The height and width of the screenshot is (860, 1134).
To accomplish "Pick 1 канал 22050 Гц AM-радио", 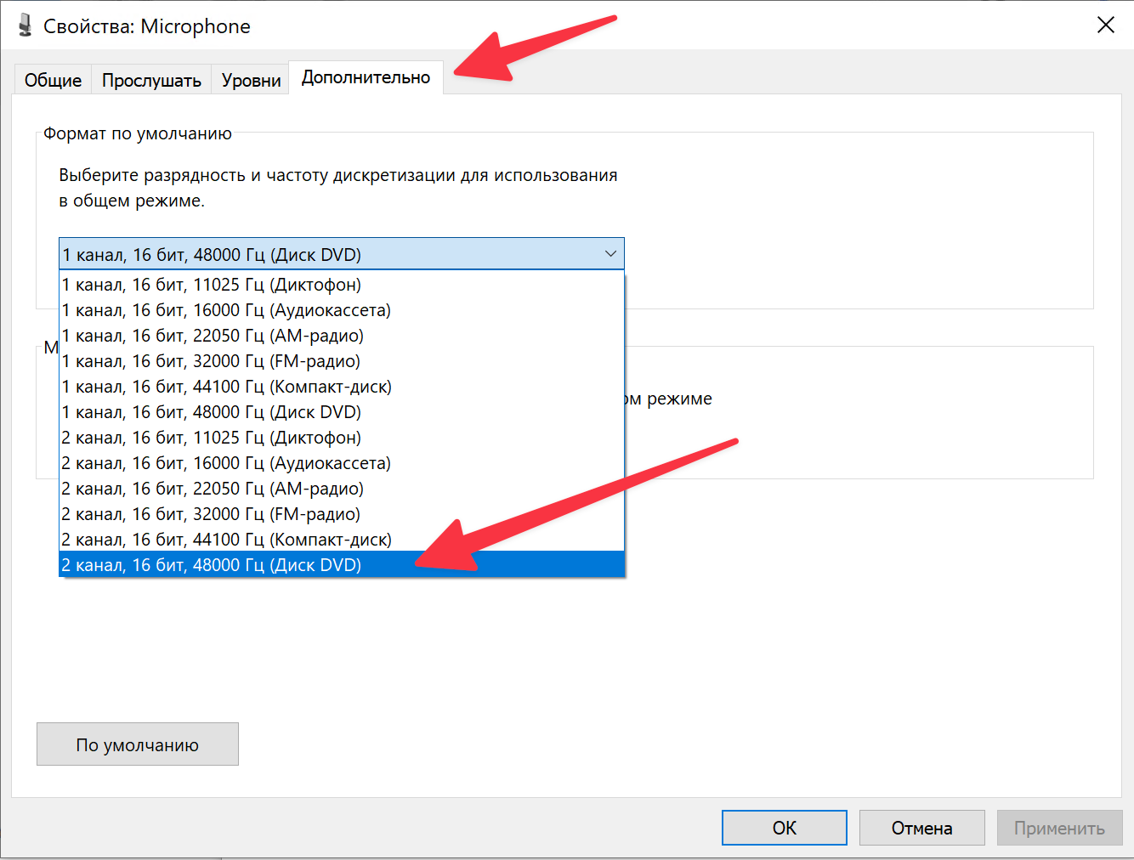I will [x=213, y=336].
